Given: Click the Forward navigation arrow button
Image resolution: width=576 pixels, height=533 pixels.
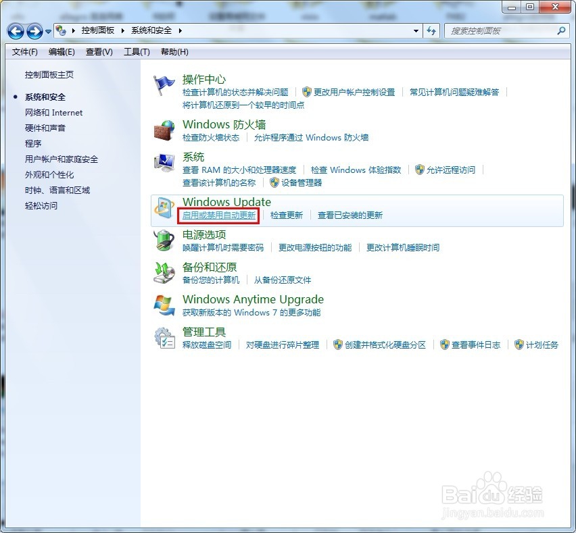Looking at the screenshot, I should [35, 31].
